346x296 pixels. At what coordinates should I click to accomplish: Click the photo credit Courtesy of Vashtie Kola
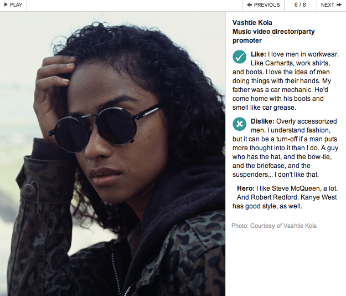coord(274,226)
